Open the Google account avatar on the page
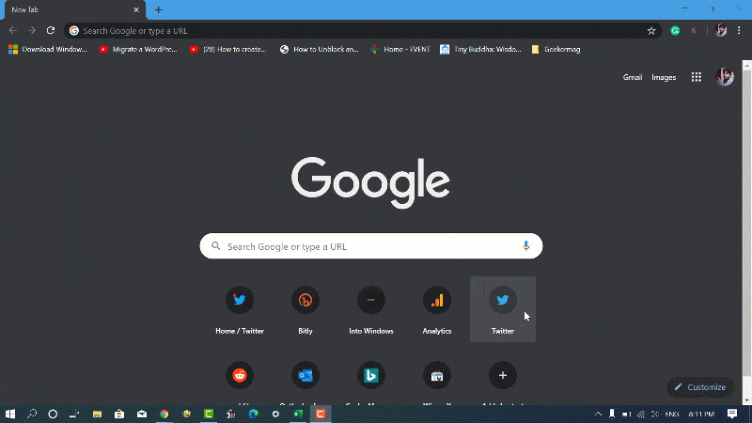 pyautogui.click(x=725, y=77)
